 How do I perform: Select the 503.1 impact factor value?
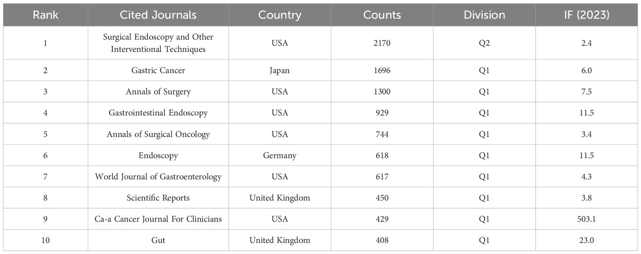click(586, 219)
